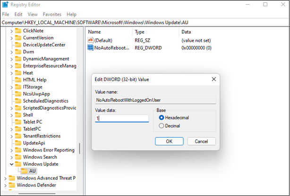The width and height of the screenshot is (290, 196).
Task: Select the Decimal base option
Action: [162, 125]
